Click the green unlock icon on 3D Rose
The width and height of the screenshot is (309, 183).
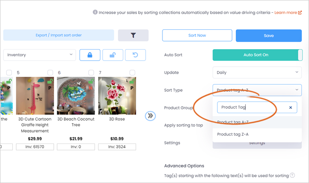point(132,81)
